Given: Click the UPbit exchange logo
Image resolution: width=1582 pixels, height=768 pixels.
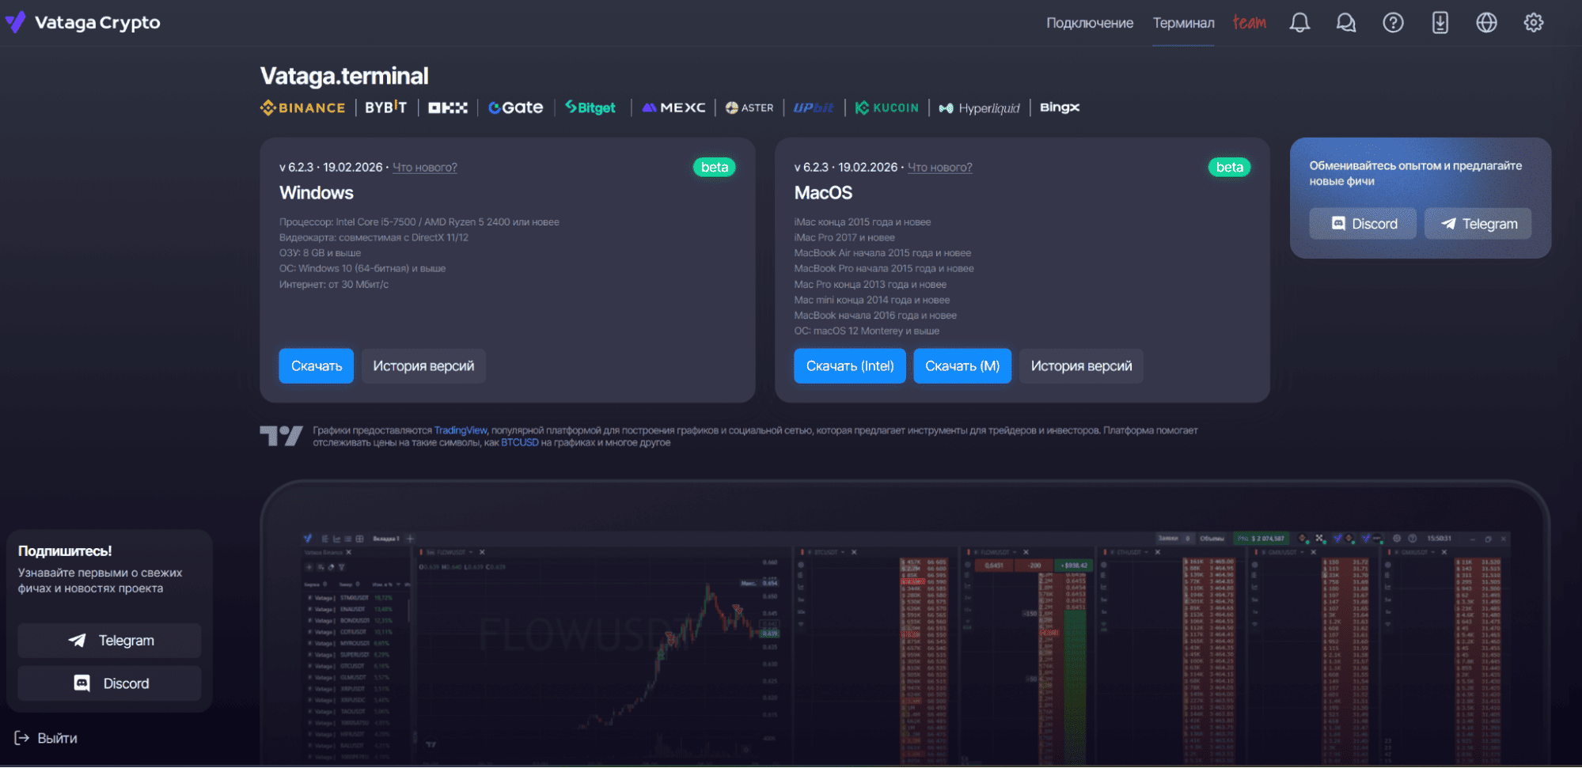Looking at the screenshot, I should coord(814,108).
